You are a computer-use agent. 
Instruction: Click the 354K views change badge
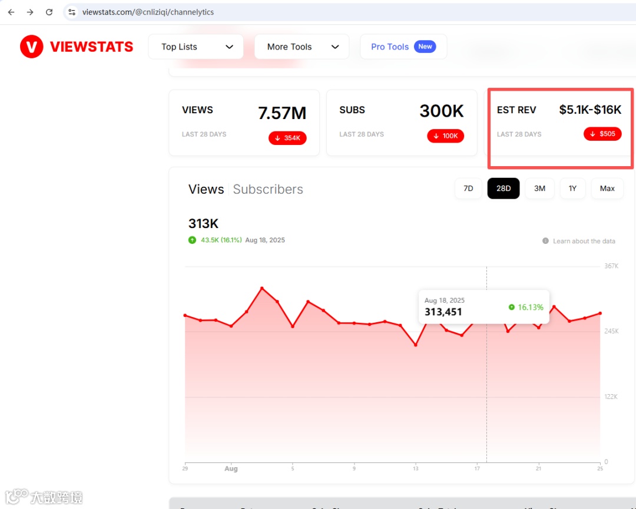(x=287, y=138)
